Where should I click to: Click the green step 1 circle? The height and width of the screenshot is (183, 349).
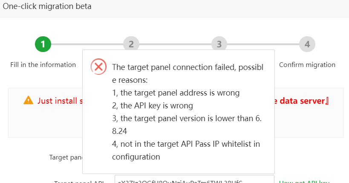click(43, 44)
